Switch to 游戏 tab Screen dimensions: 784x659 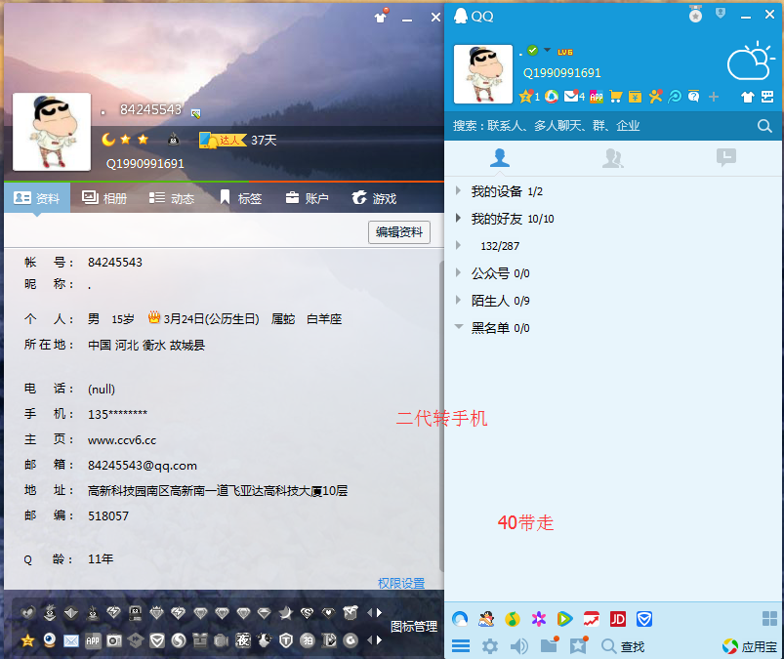coord(374,198)
